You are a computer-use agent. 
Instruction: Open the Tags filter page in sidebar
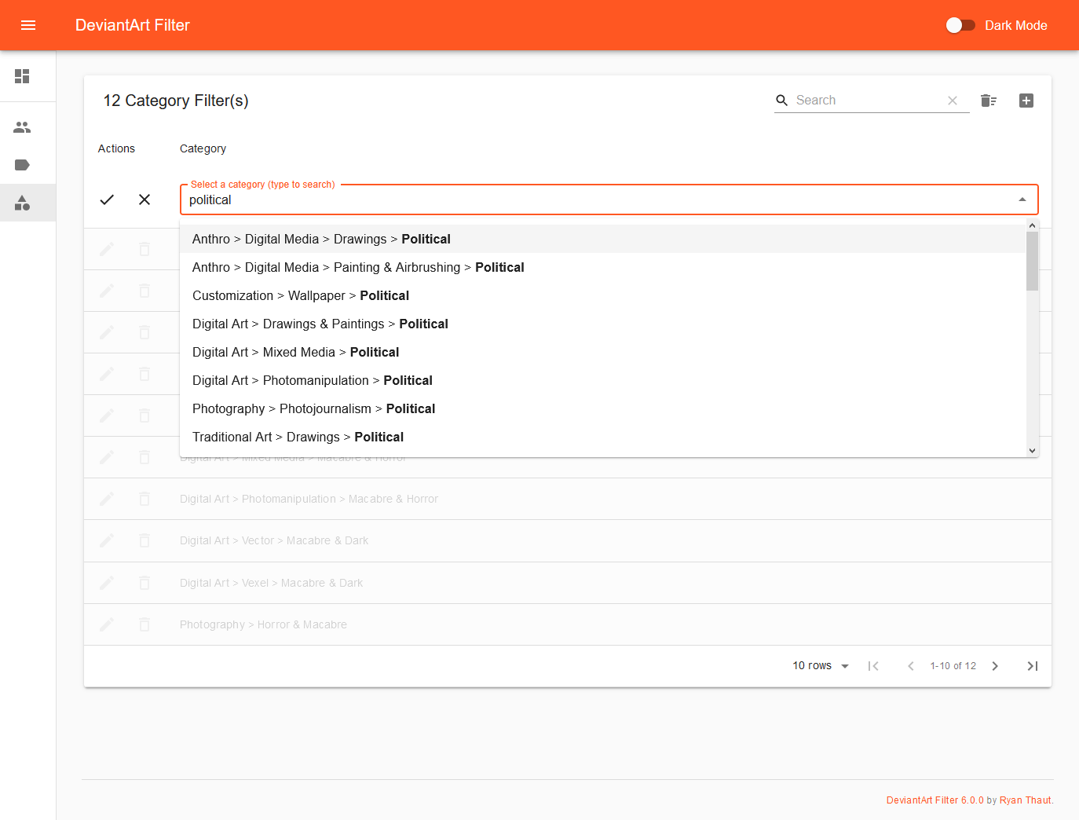point(22,165)
